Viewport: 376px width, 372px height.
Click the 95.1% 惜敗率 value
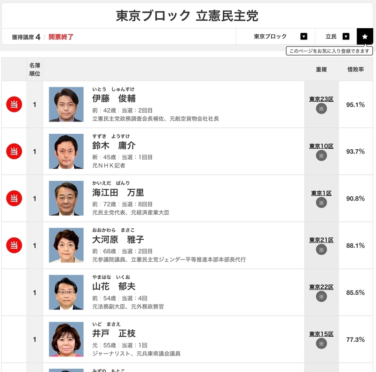tap(355, 105)
